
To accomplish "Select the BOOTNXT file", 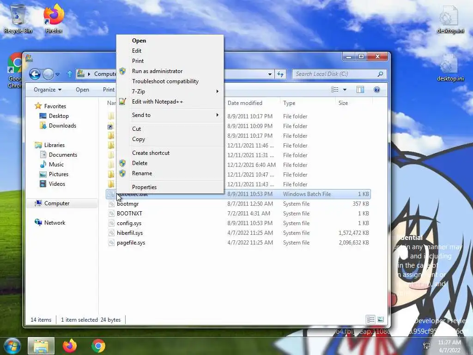I will (238, 214).
